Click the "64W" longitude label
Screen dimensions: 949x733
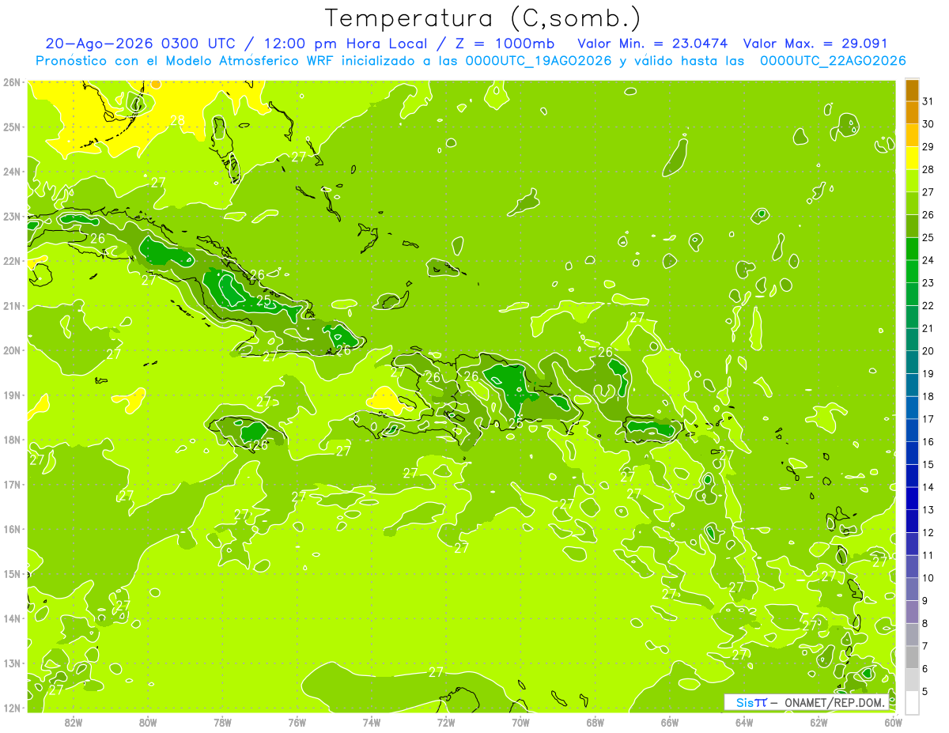[x=744, y=721]
